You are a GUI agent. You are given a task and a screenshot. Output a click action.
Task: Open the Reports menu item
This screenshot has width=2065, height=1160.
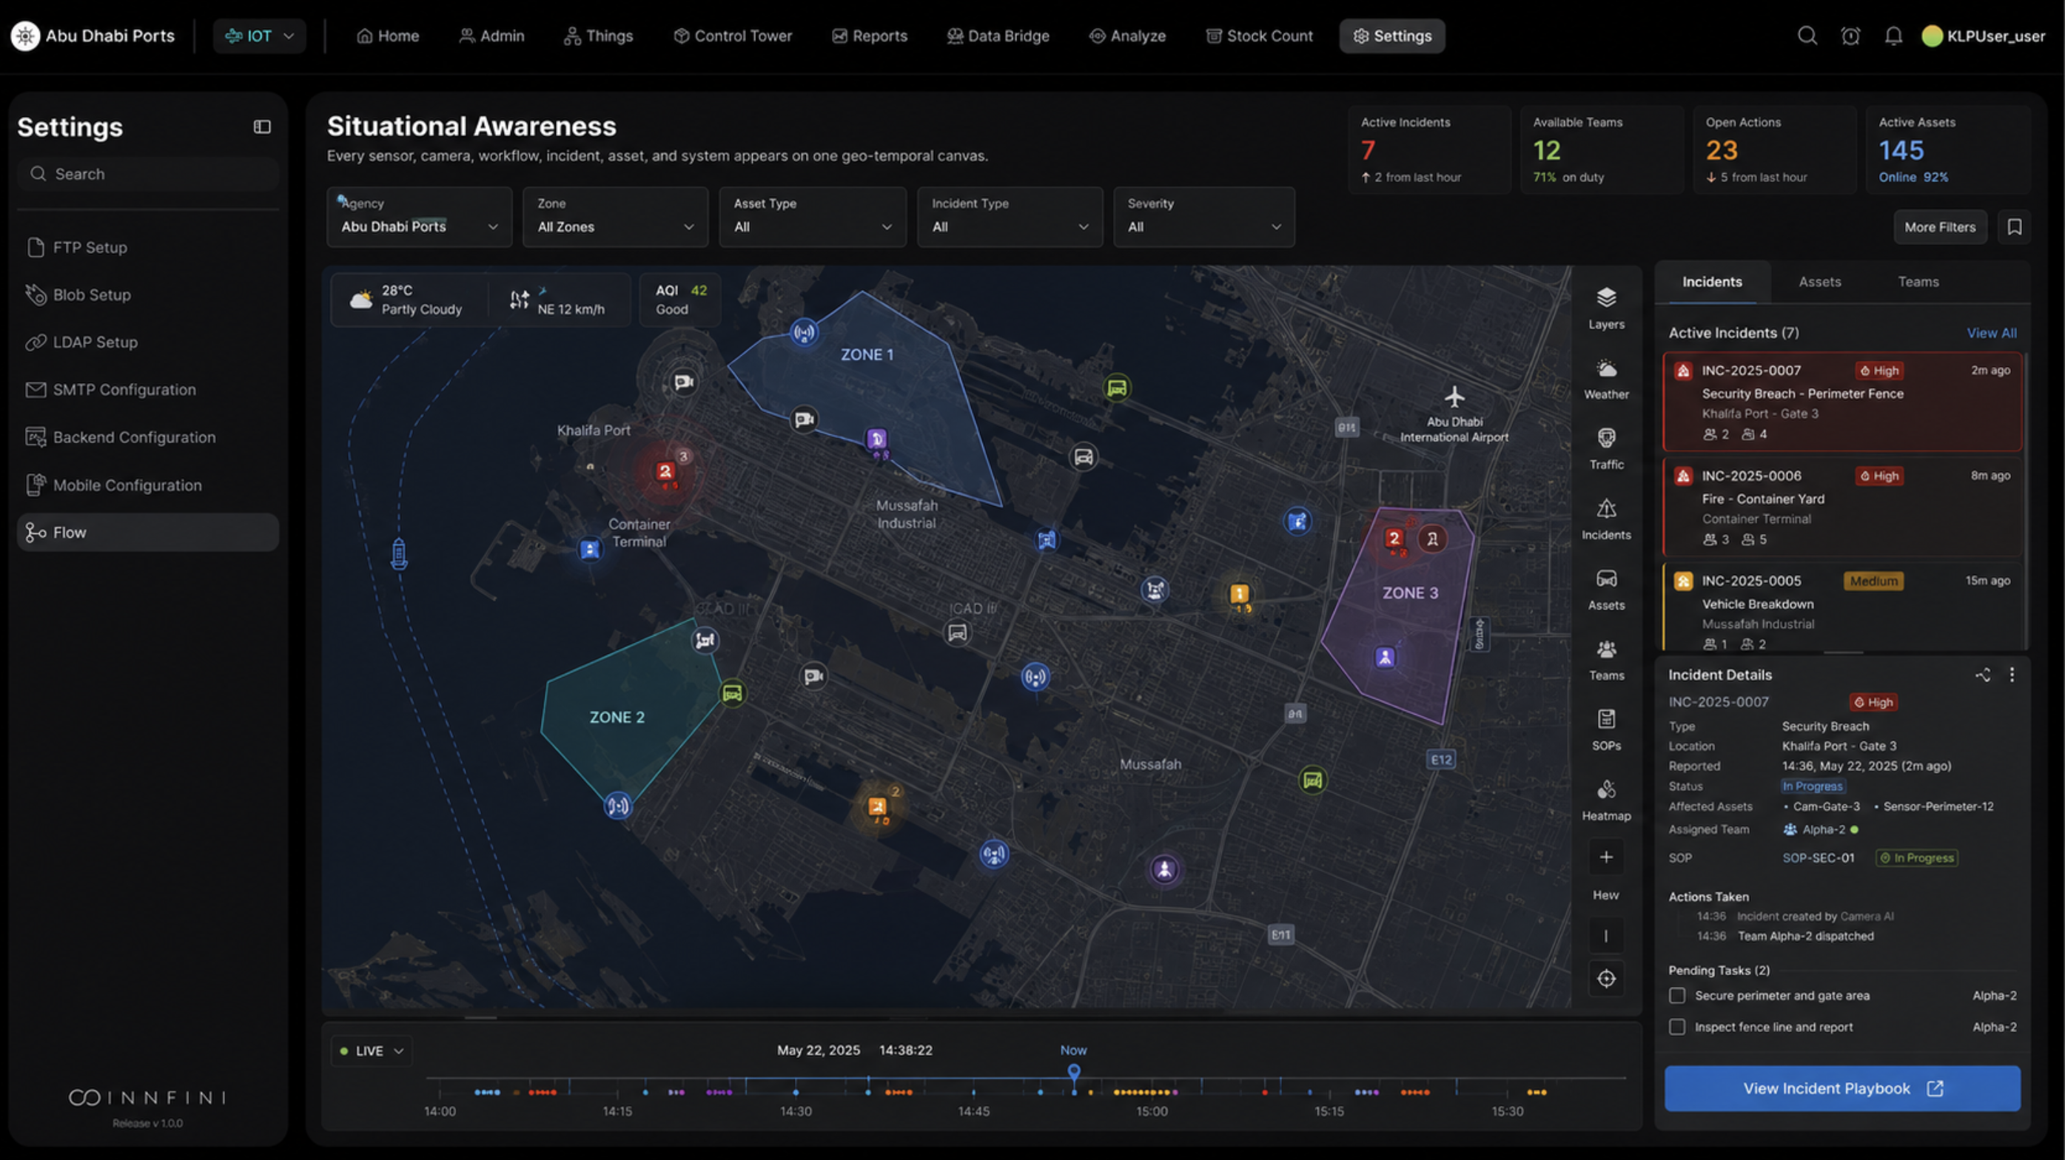pos(870,36)
